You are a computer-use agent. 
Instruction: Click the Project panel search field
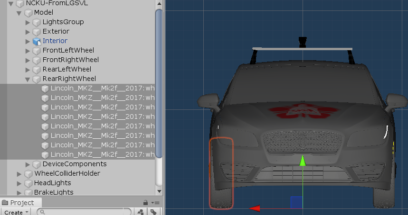[x=84, y=212]
